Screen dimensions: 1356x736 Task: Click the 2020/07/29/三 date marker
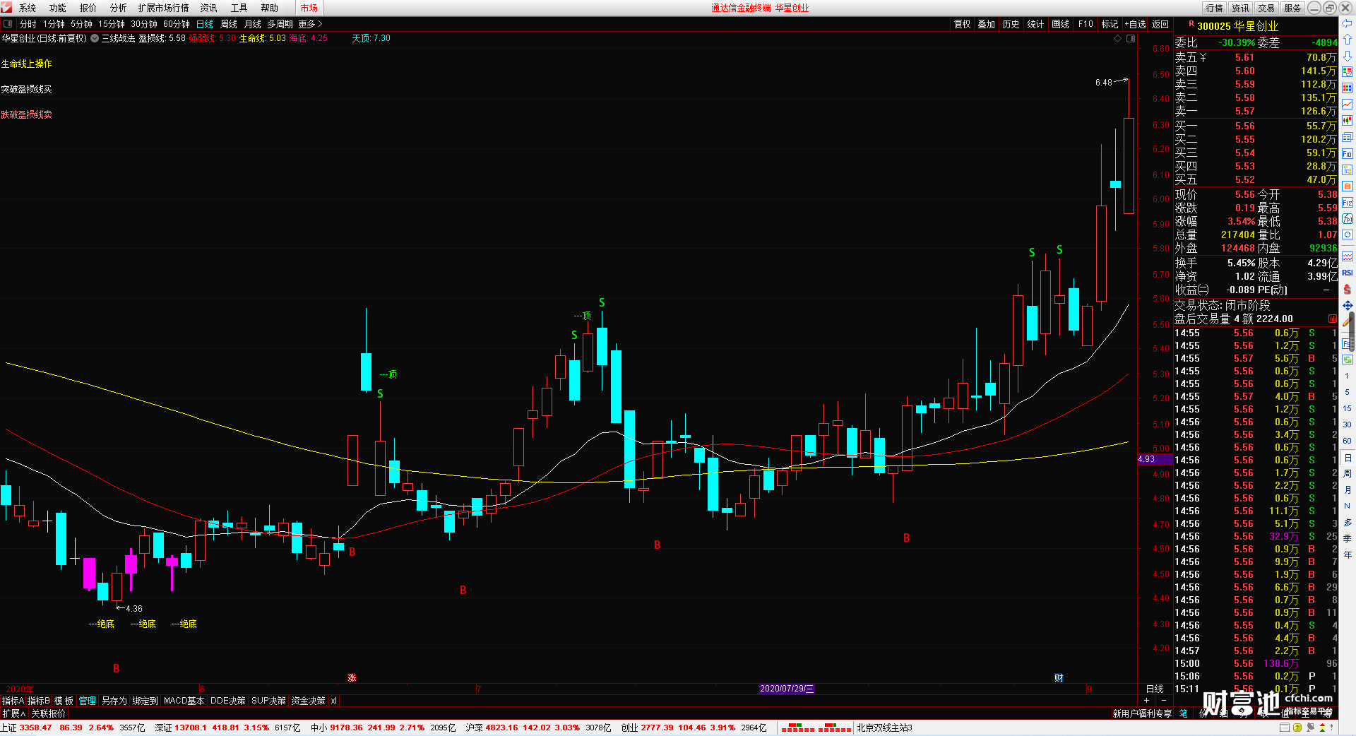(787, 689)
